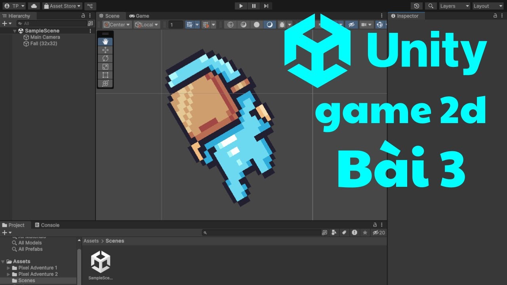The width and height of the screenshot is (507, 285).
Task: Open Hierarchy panel three-dot menu
Action: [90, 16]
